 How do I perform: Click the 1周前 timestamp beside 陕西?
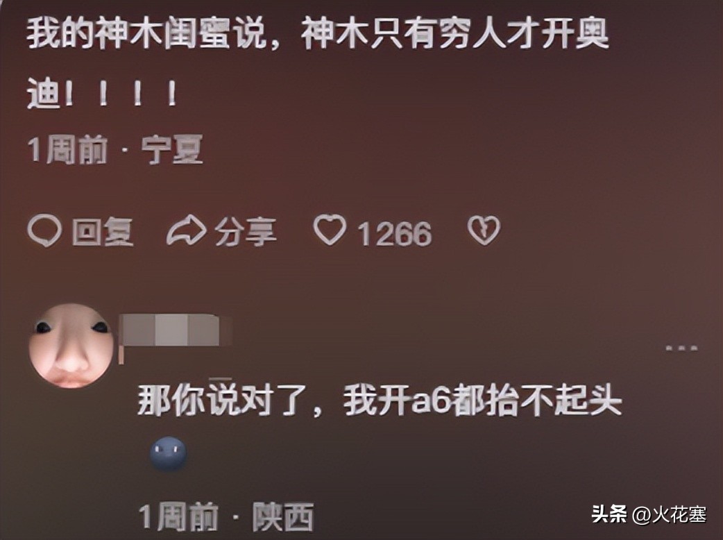(x=179, y=517)
